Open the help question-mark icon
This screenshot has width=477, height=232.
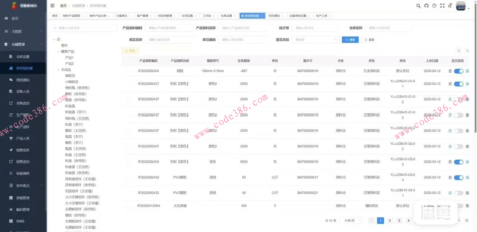point(434,6)
